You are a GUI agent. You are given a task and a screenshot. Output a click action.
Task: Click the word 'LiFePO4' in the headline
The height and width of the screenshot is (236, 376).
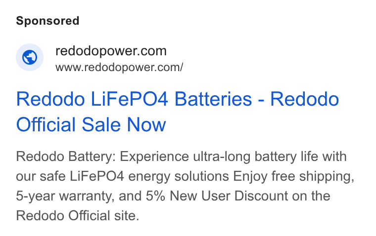pyautogui.click(x=129, y=99)
